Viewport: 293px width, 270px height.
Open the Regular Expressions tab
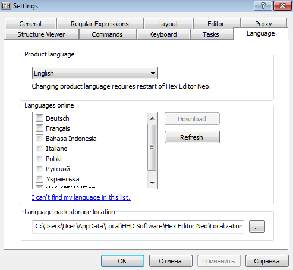(100, 24)
